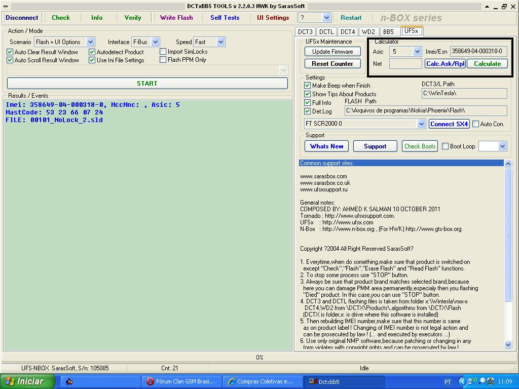Image resolution: width=519 pixels, height=389 pixels.
Task: Click the Info toolbar button
Action: [97, 18]
